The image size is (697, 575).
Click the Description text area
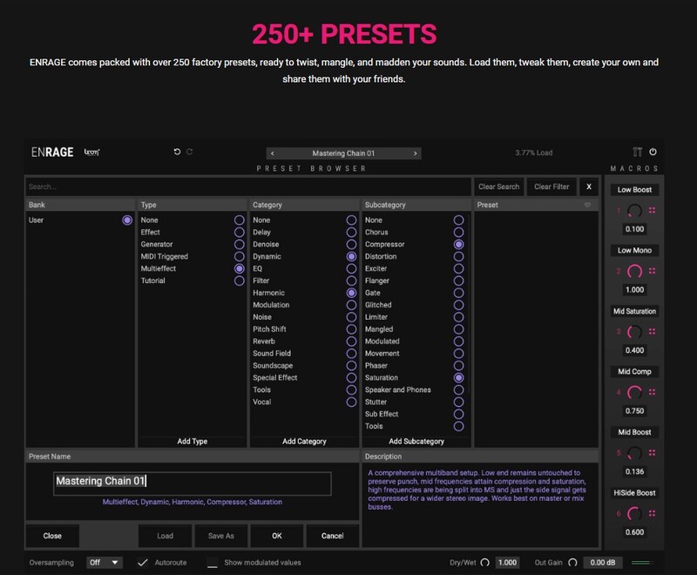481,504
